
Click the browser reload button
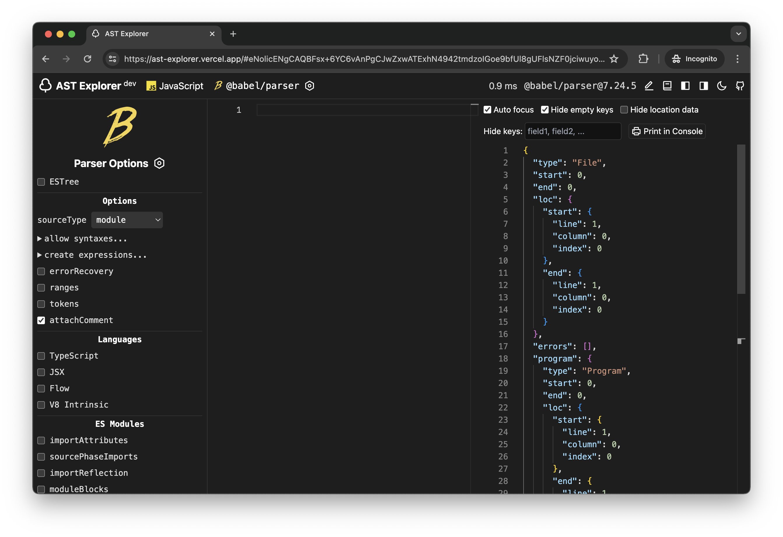(87, 59)
